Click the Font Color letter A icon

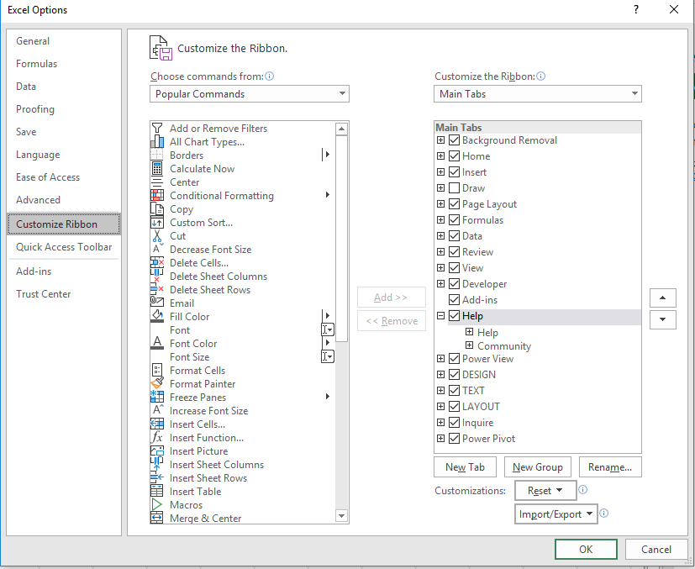pos(157,344)
